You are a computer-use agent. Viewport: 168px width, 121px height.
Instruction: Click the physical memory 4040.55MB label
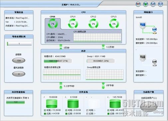pos(55,56)
